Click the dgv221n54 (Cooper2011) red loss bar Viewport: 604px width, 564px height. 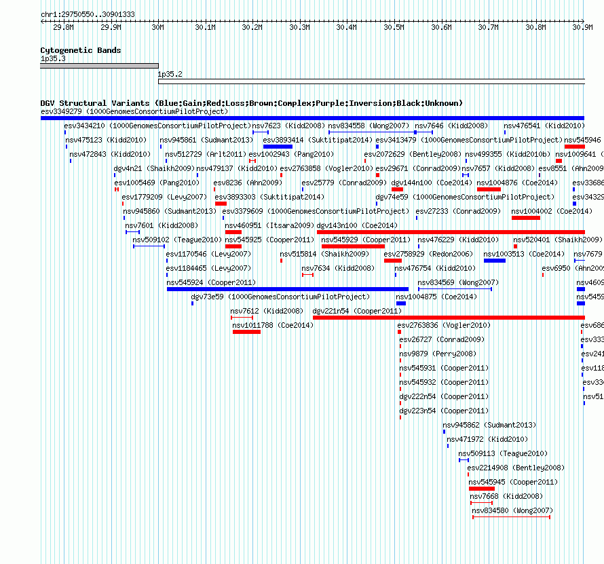coord(449,318)
